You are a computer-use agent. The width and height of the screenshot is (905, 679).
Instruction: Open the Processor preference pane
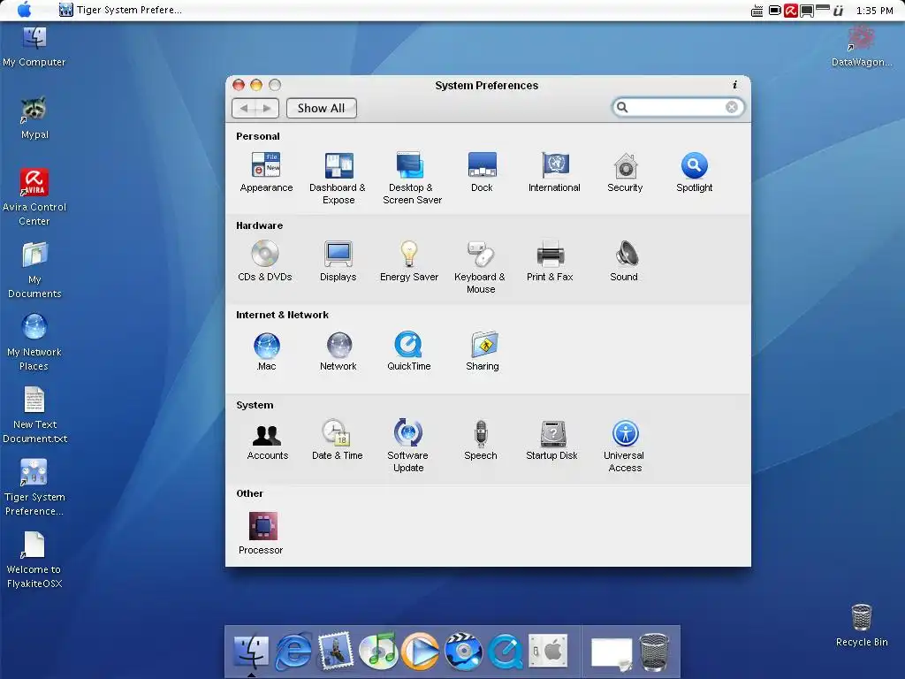coord(262,534)
